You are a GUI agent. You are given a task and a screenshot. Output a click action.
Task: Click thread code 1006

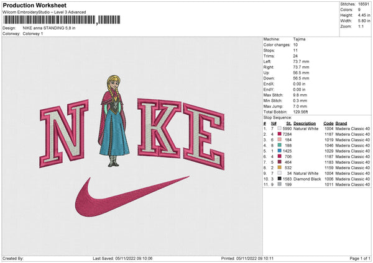(329, 179)
